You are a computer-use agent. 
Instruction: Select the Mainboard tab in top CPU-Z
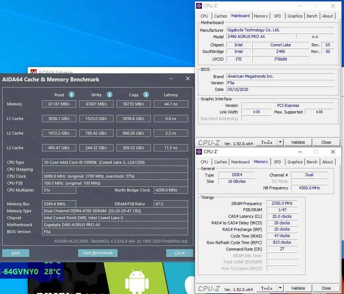(x=240, y=16)
